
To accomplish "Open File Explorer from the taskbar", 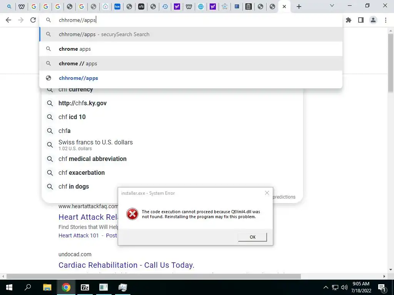I will [47, 287].
